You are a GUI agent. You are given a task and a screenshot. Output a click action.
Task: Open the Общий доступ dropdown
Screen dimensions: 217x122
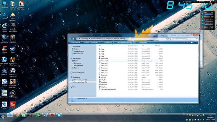click(x=108, y=42)
